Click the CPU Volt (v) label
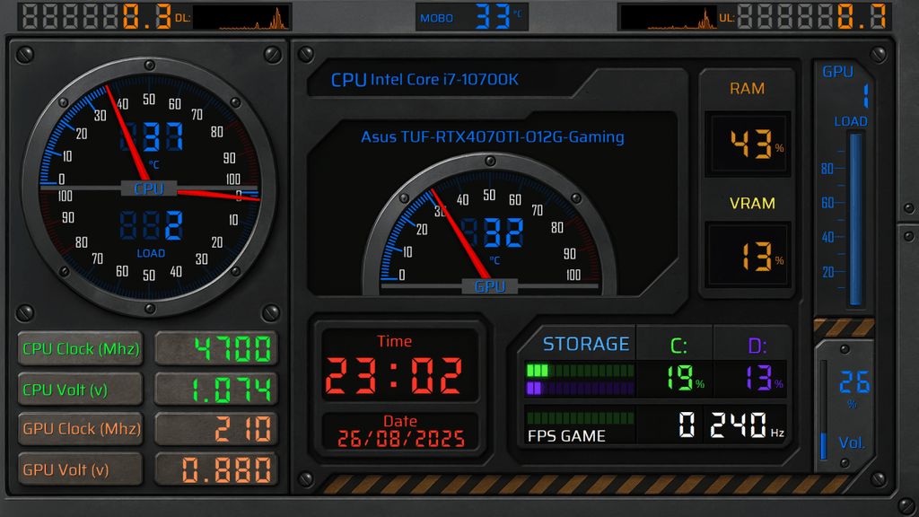The height and width of the screenshot is (517, 919). (82, 390)
